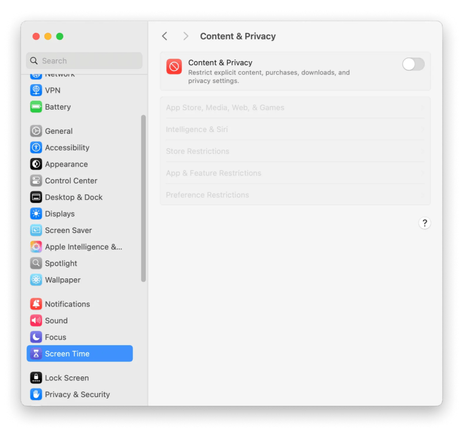Select Appearance label in sidebar
This screenshot has height=434, width=460.
66,164
